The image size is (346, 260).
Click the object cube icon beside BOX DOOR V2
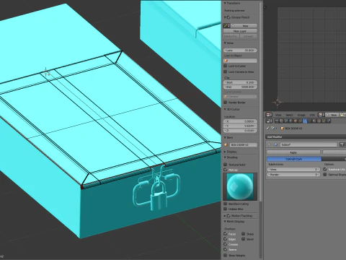[x=226, y=144]
